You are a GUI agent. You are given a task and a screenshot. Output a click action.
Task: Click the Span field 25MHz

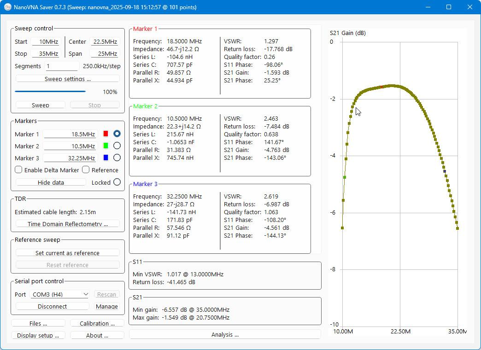(x=105, y=54)
